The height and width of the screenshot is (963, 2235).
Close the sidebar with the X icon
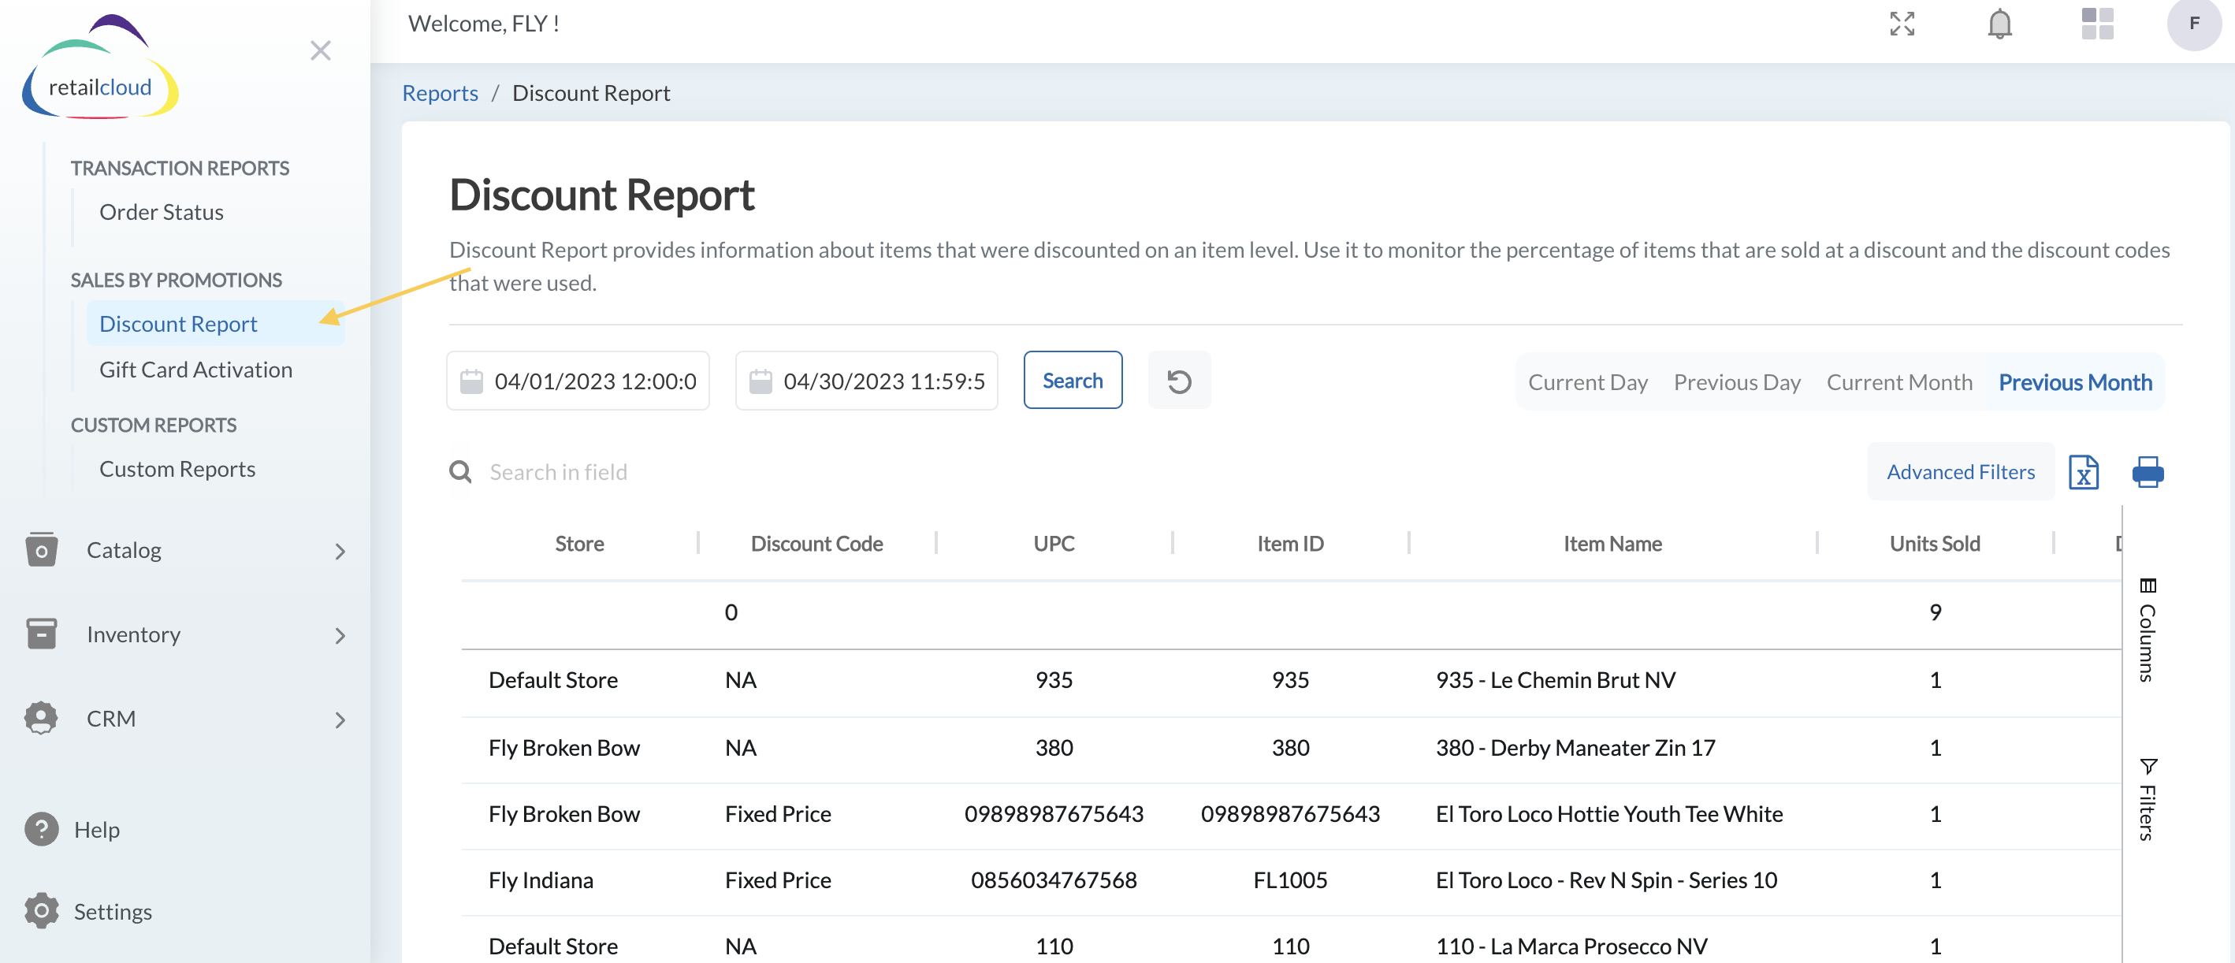[320, 50]
